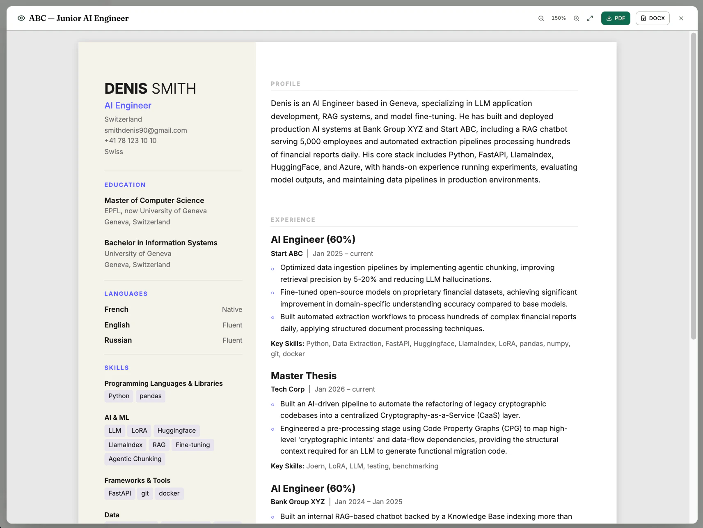Close the resume preview dialog
703x528 pixels.
click(x=681, y=18)
